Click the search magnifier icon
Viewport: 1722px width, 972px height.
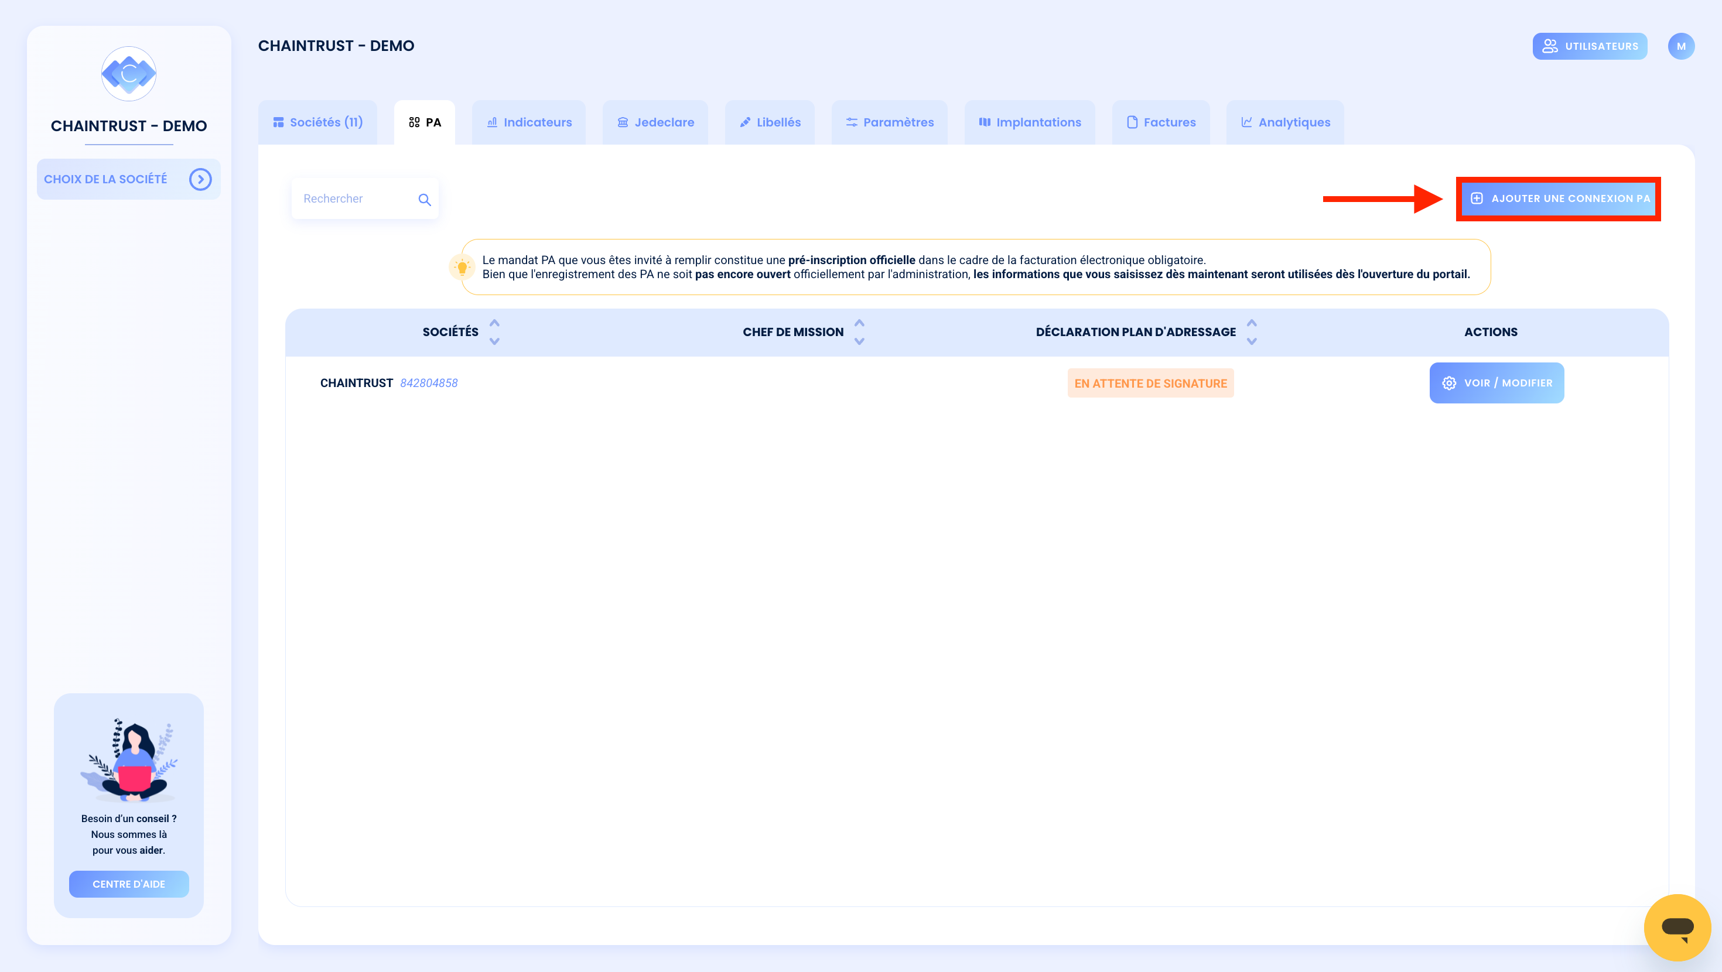[x=425, y=199]
